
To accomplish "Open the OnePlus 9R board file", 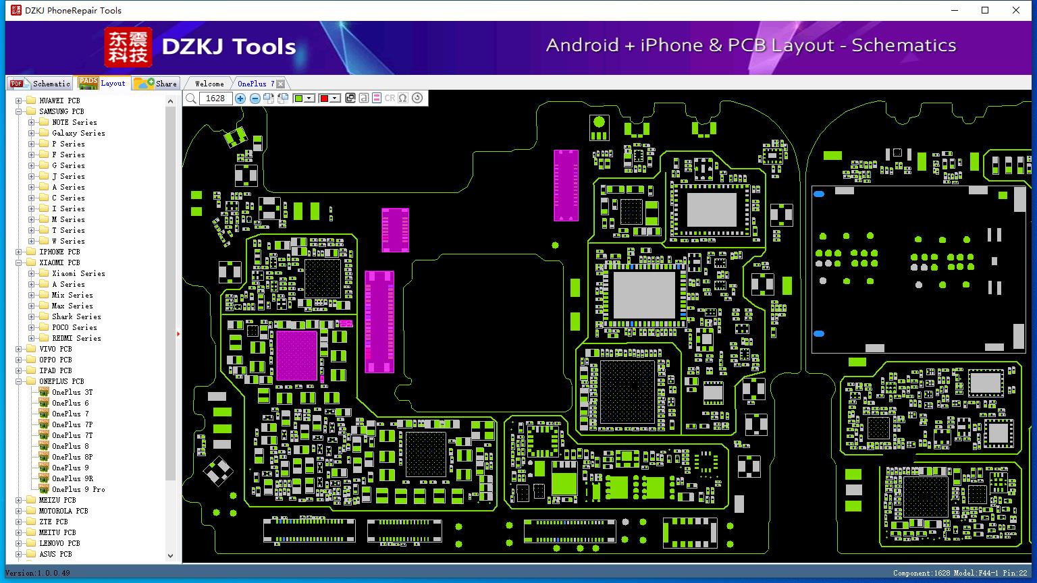I will click(72, 479).
